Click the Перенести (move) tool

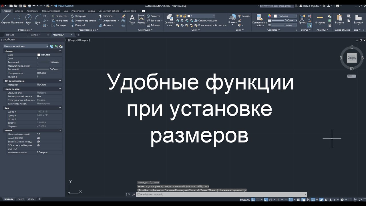click(x=59, y=16)
